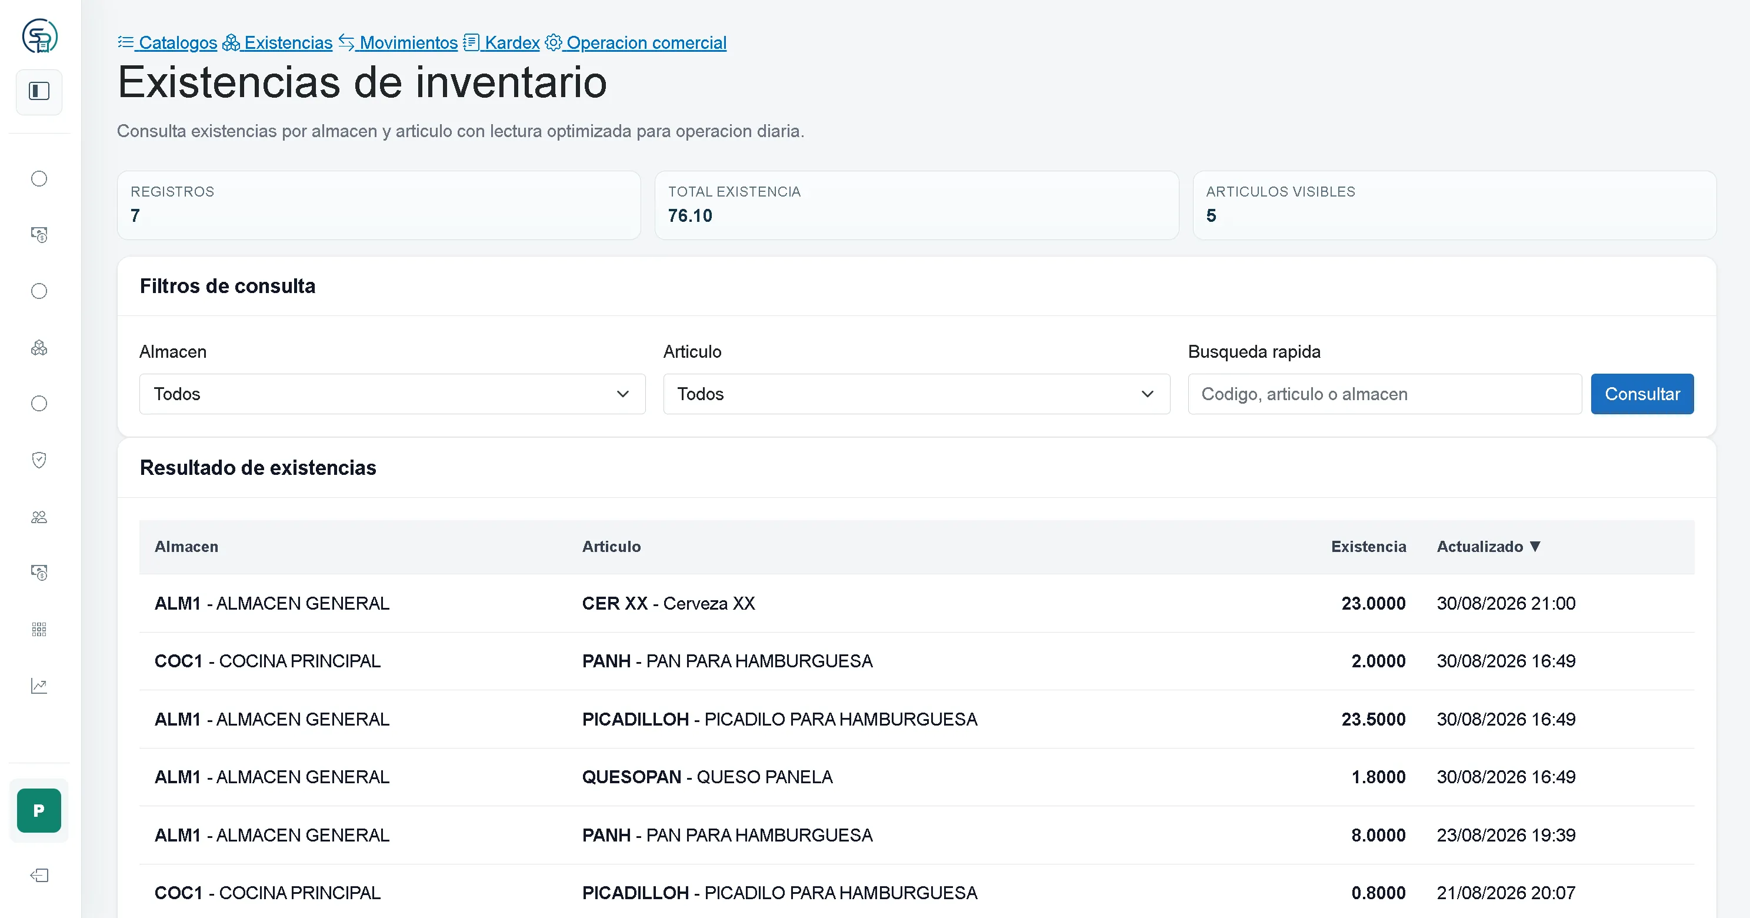
Task: Open the shield check icon in sidebar
Action: (39, 460)
